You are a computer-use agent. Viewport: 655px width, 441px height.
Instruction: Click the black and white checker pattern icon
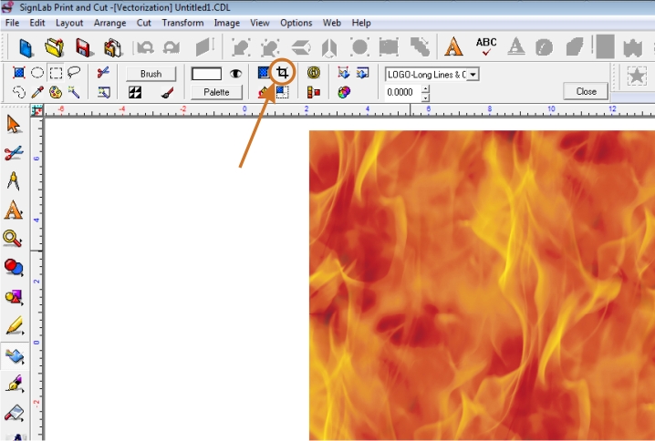tap(134, 92)
